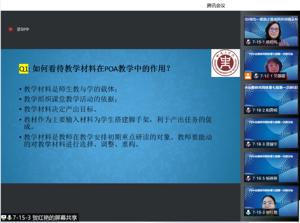This screenshot has width=300, height=223.
Task: Click the highlighted Q1 heading on slide
Action: [x=24, y=69]
